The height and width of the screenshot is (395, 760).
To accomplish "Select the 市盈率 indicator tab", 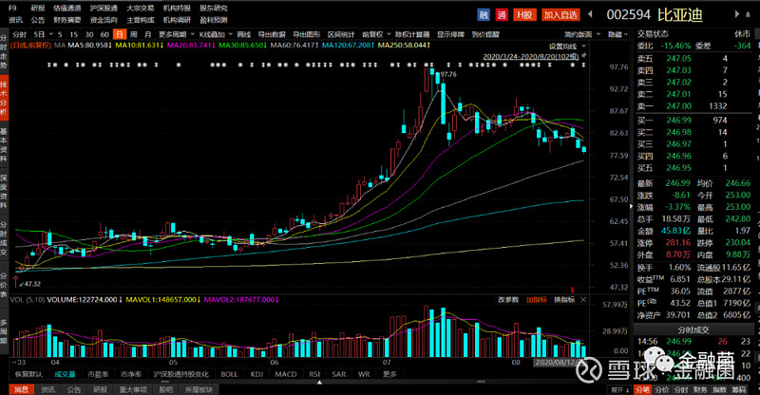I will 98,374.
